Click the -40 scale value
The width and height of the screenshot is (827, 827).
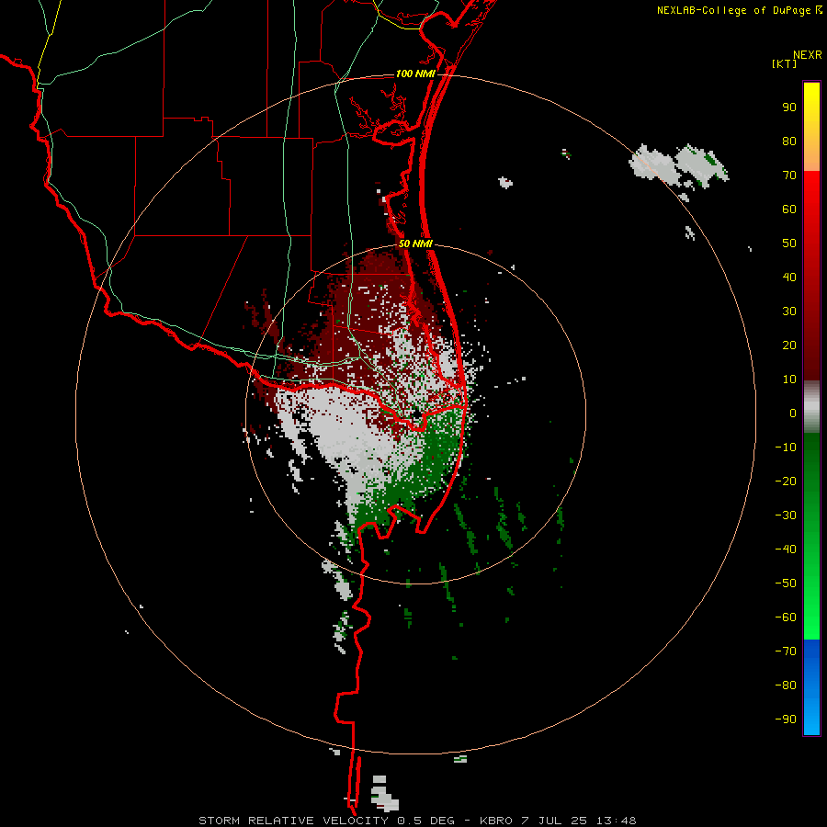click(x=786, y=549)
